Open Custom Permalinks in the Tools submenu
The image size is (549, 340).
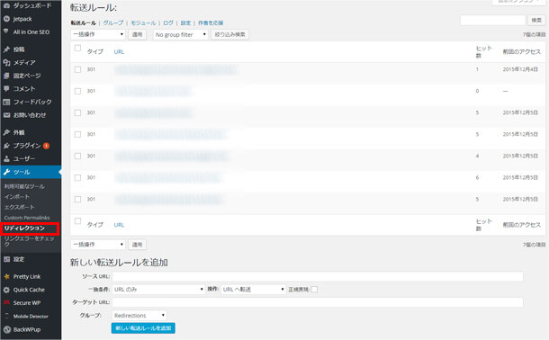[x=27, y=218]
